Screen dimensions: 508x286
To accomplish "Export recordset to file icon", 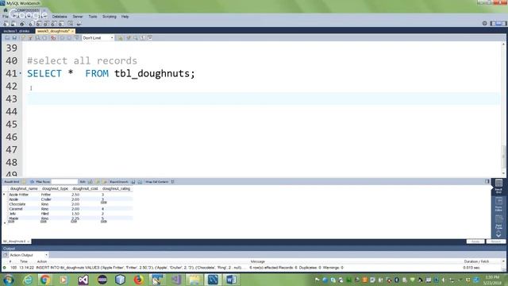I will pos(133,182).
